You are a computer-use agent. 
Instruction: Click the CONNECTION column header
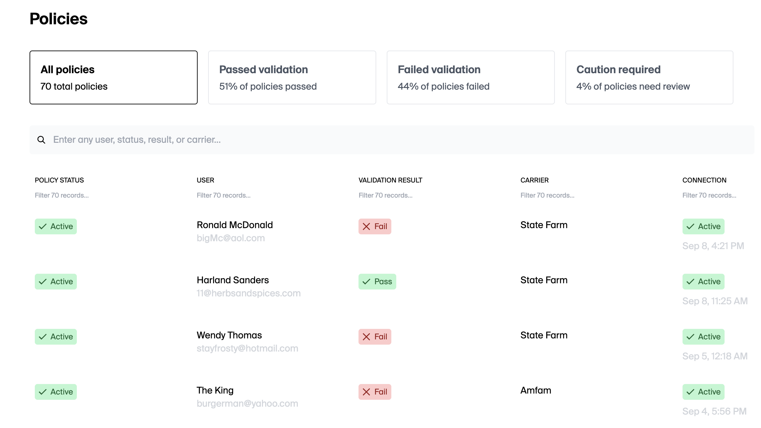click(x=704, y=180)
